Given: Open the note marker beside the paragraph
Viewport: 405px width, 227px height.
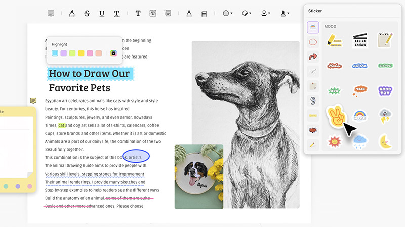Looking at the screenshot, I should pyautogui.click(x=33, y=100).
